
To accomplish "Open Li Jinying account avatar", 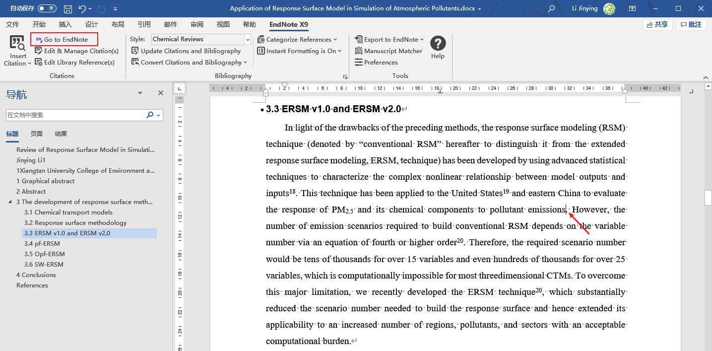I will [x=609, y=8].
